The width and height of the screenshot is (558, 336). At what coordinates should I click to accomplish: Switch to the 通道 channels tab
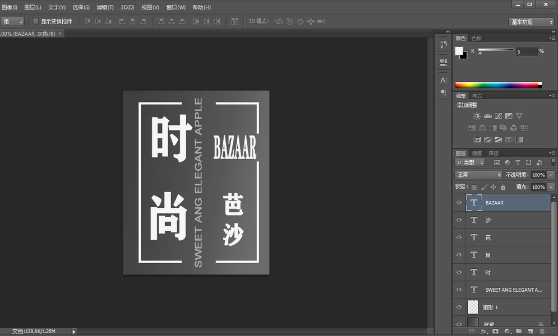[x=477, y=153]
